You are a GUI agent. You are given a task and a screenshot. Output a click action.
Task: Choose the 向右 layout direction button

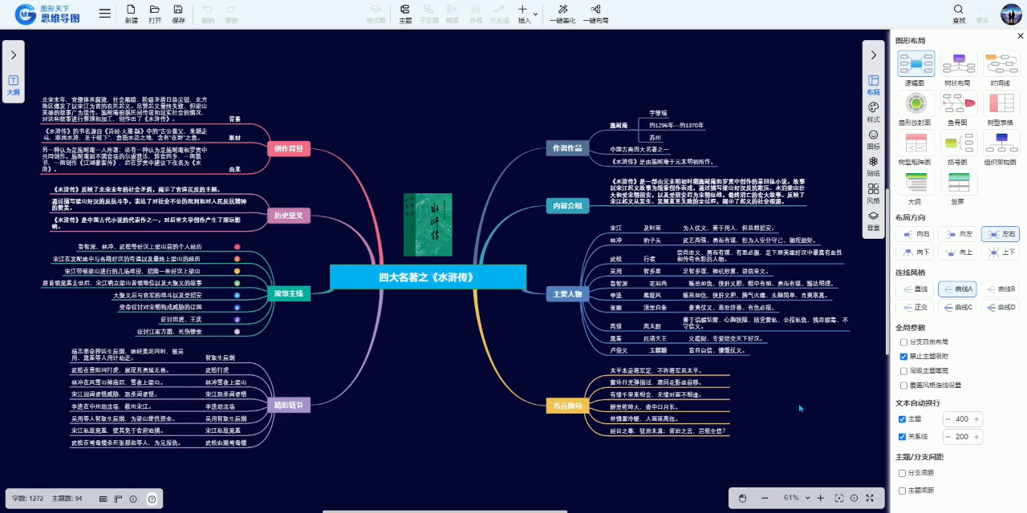[916, 233]
